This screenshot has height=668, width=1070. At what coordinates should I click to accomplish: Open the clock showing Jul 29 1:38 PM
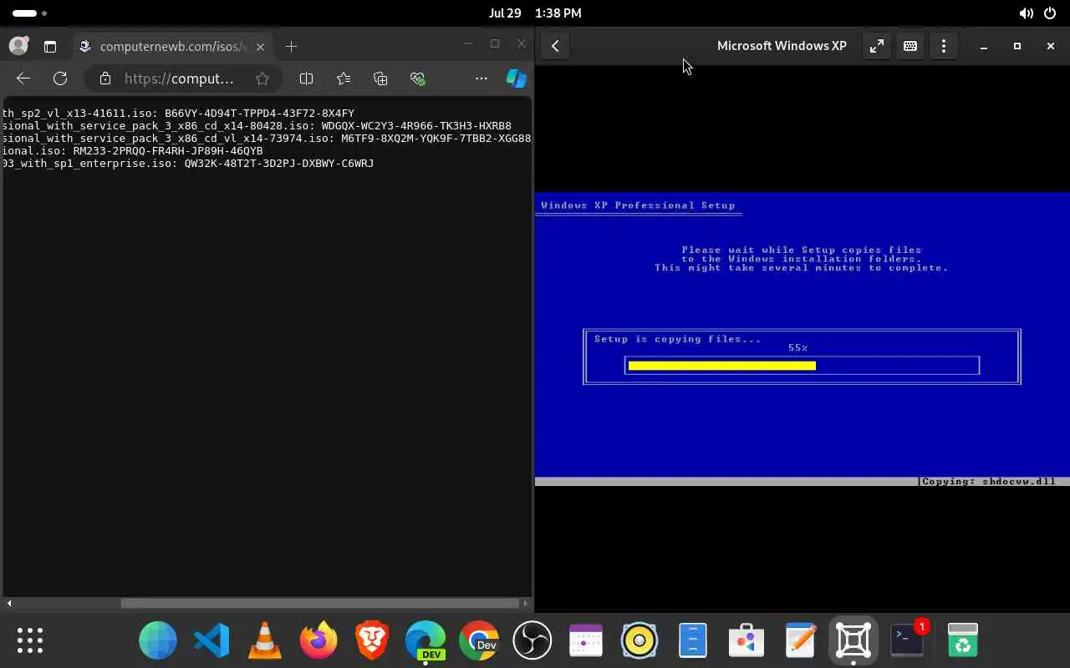535,13
